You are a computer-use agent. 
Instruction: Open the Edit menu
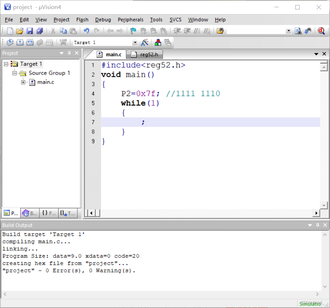[24, 20]
